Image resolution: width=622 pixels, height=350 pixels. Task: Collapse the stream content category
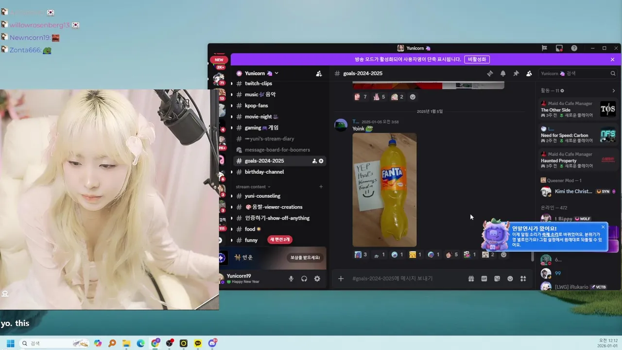click(253, 187)
